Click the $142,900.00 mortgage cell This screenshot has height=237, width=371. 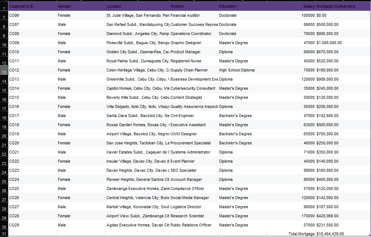[x=343, y=116]
